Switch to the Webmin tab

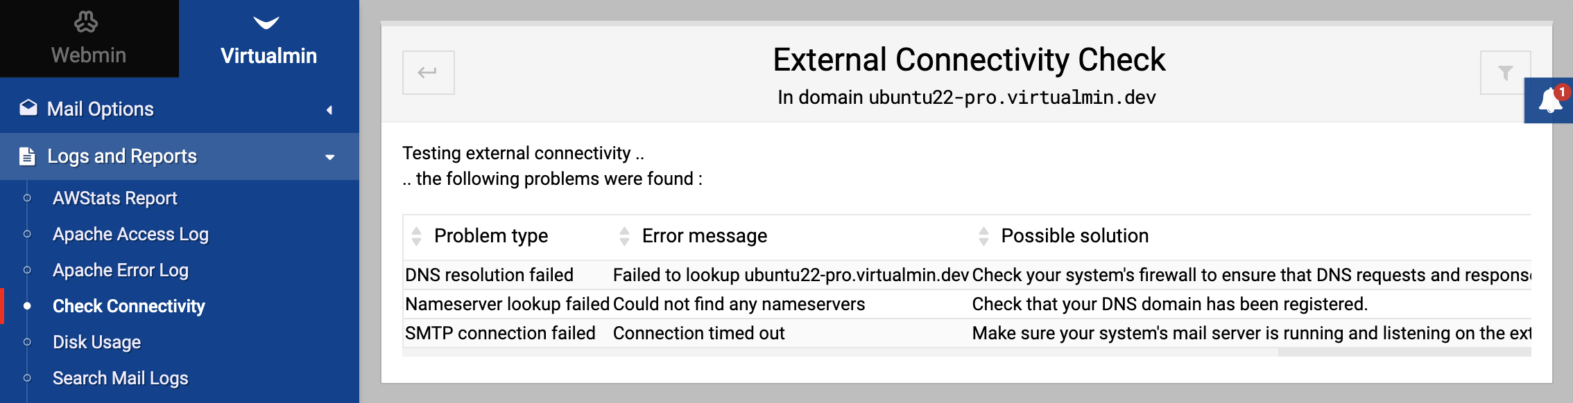[89, 39]
